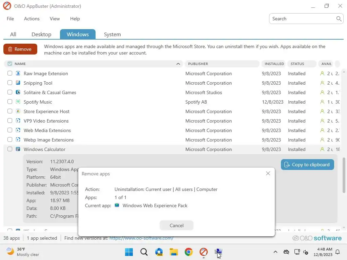Switch to the System tab

click(113, 35)
